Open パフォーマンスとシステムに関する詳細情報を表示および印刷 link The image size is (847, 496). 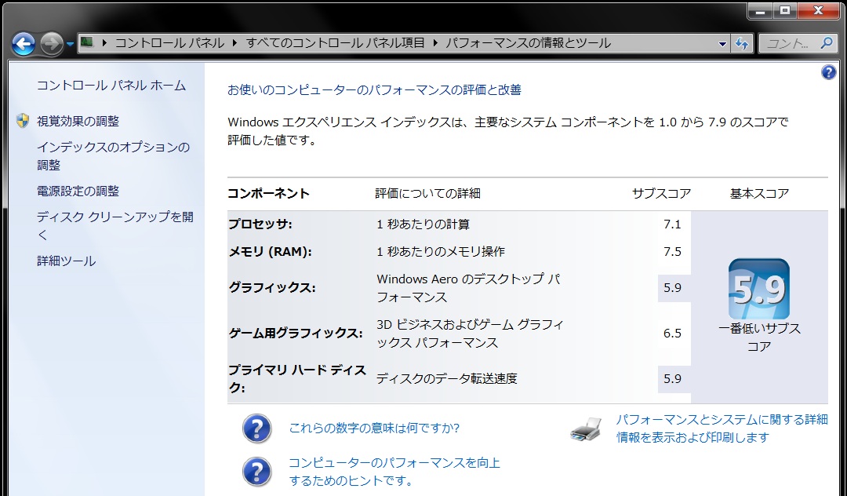point(722,428)
